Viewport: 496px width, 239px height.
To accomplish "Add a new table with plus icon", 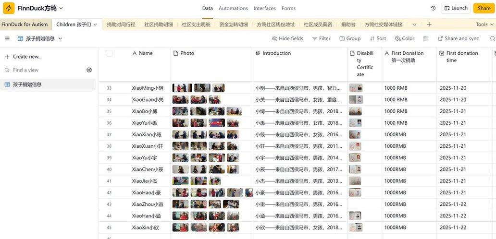I will (x=429, y=24).
